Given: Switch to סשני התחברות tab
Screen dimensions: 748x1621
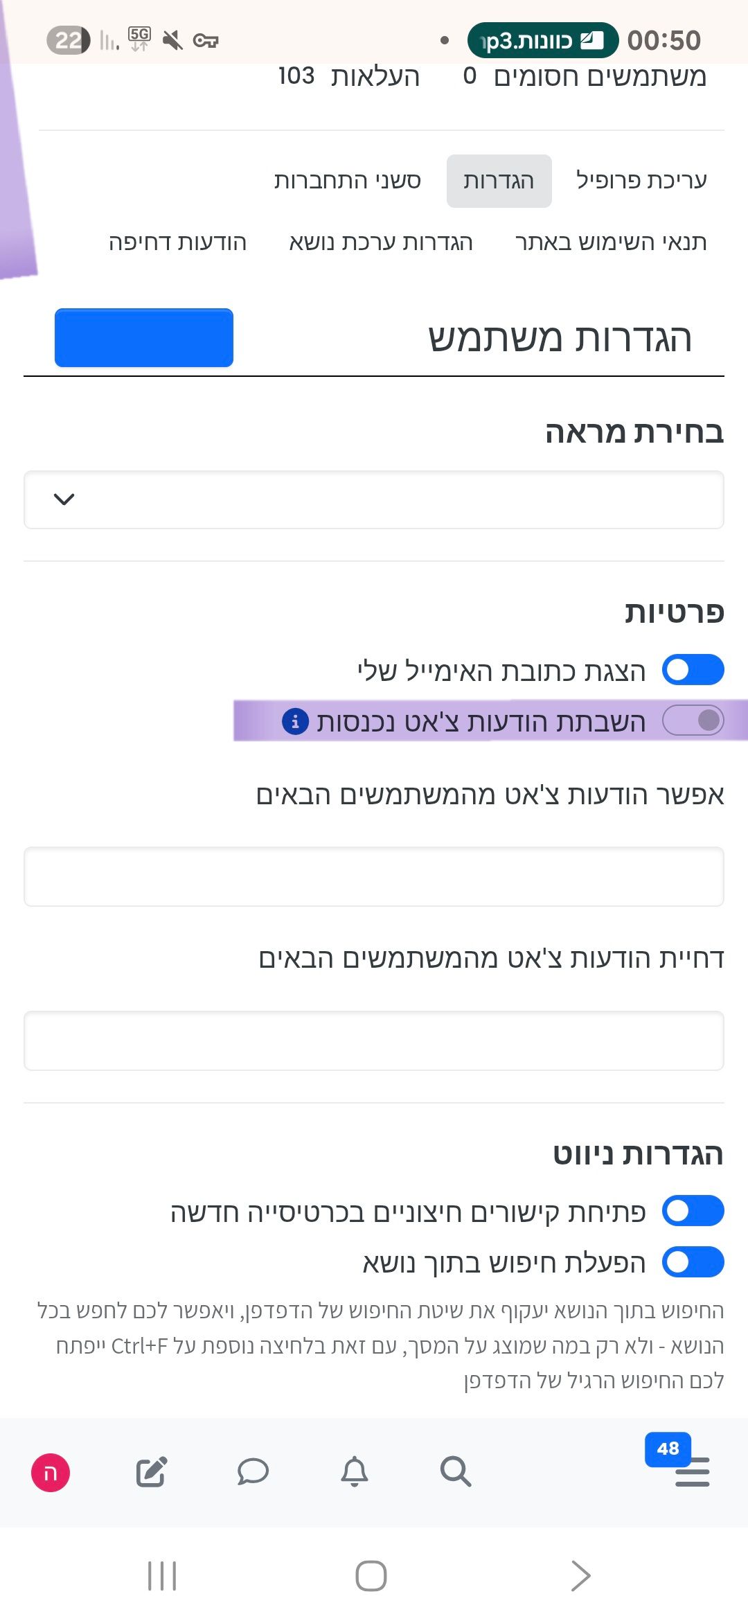Looking at the screenshot, I should [x=348, y=181].
